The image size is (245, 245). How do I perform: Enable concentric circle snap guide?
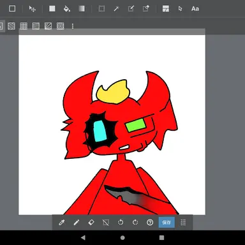[x=61, y=26]
